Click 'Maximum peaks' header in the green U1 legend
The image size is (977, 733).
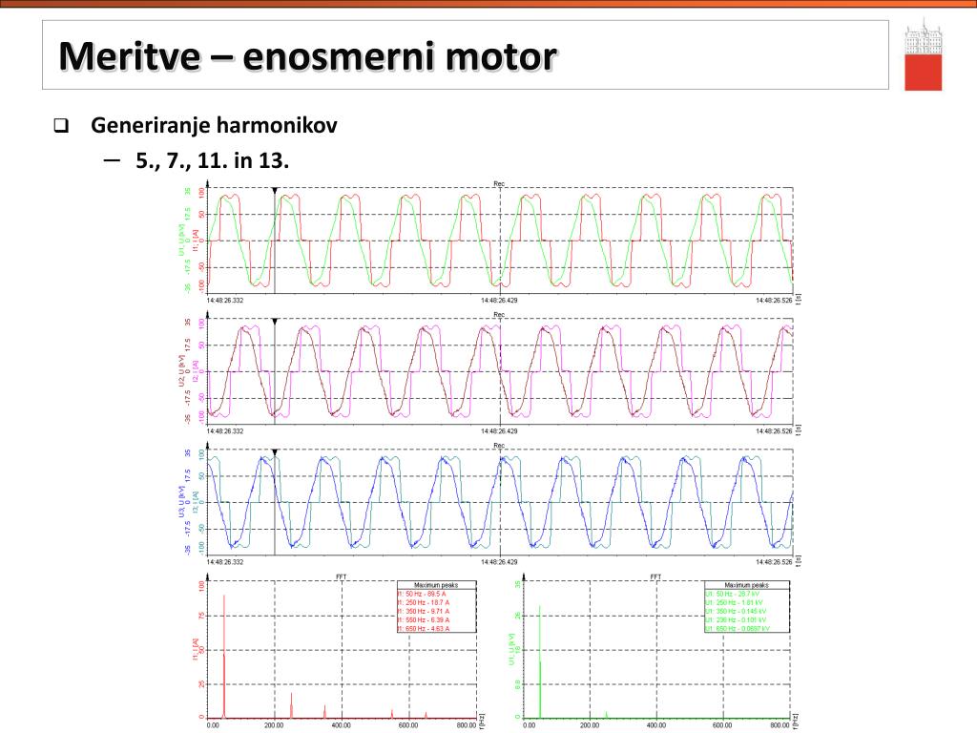point(746,585)
